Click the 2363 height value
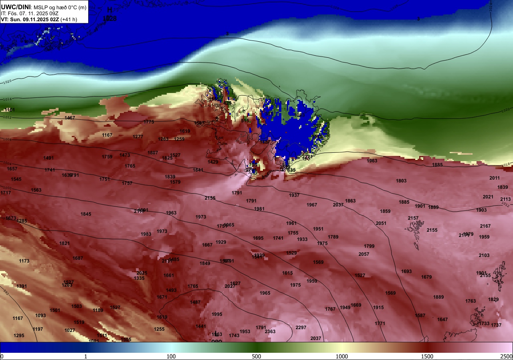The image size is (513, 360). (270, 332)
